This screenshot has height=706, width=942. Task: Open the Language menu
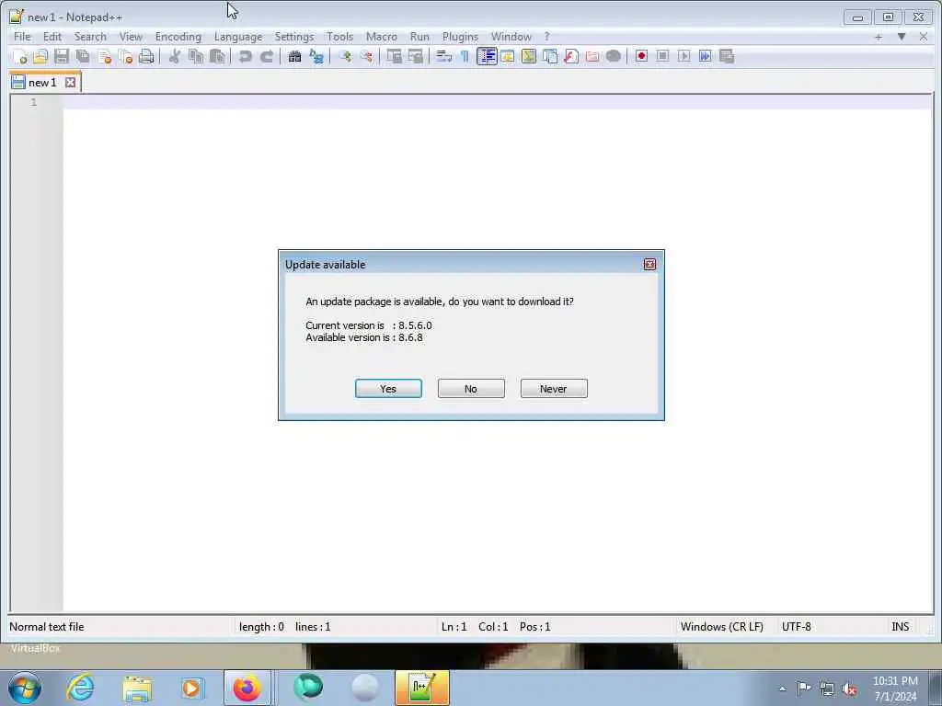[x=238, y=37]
